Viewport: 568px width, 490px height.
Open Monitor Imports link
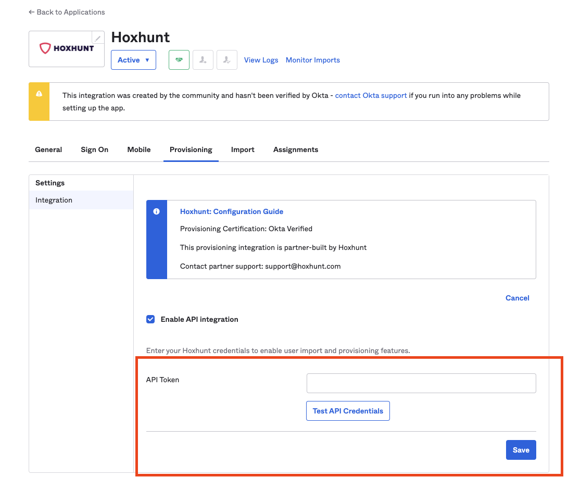[x=313, y=60]
